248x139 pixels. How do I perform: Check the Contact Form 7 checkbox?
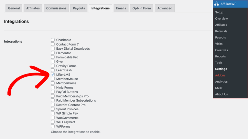pyautogui.click(x=53, y=44)
